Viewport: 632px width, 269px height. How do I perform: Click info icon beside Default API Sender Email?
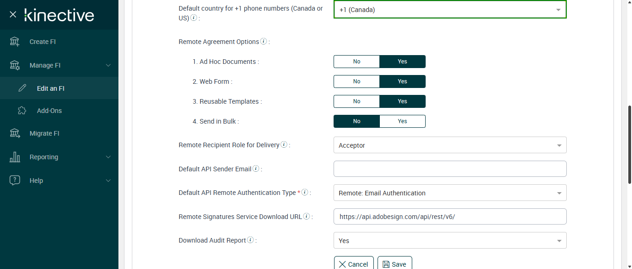[x=256, y=169]
